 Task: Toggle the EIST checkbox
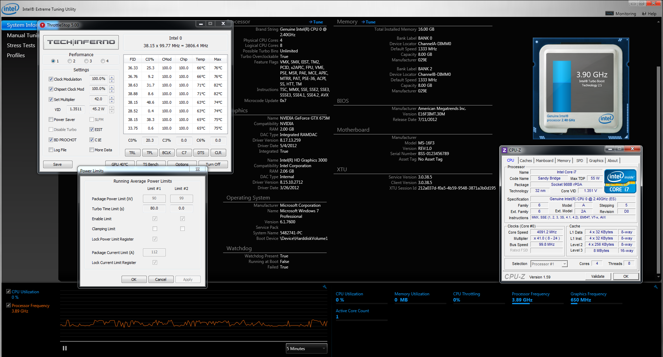(x=92, y=130)
